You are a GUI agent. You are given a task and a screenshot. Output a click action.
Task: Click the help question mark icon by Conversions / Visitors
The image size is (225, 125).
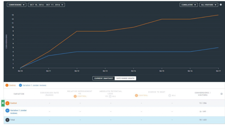[x=222, y=94]
